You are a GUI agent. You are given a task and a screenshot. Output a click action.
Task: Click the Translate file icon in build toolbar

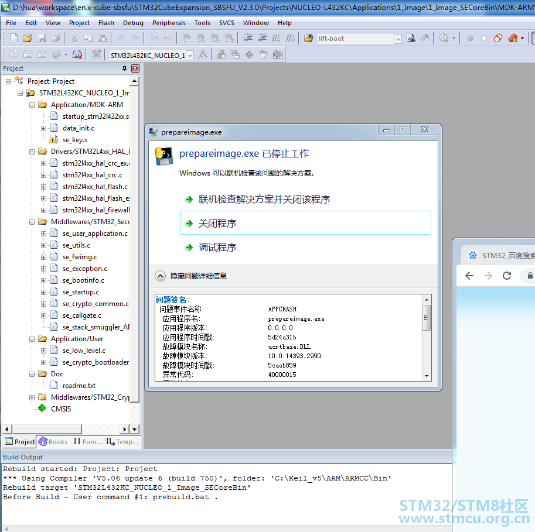click(13, 54)
